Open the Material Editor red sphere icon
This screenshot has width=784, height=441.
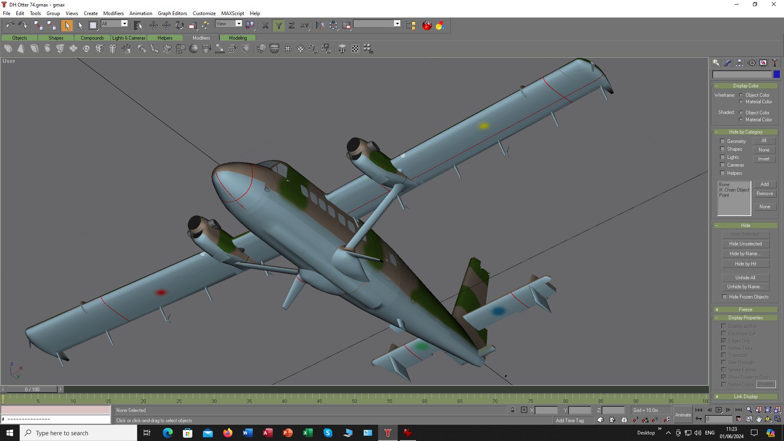tap(427, 25)
